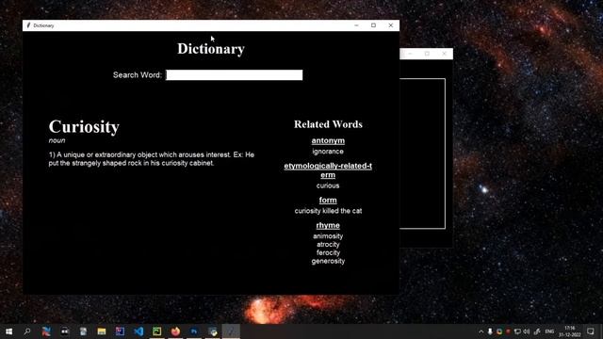
Task: Open Firefox from the taskbar
Action: (x=175, y=331)
